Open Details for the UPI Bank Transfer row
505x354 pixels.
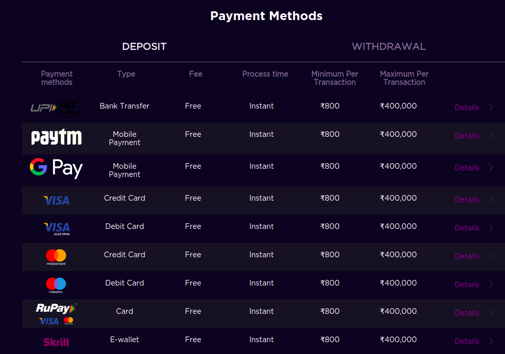(467, 108)
